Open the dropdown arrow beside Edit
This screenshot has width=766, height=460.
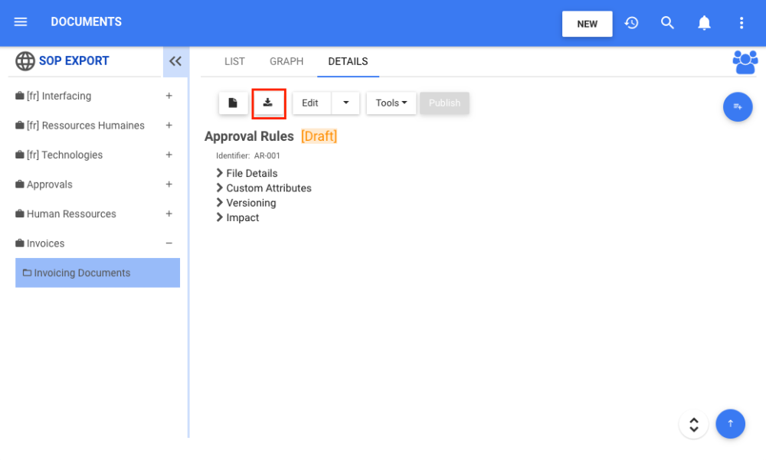click(x=345, y=103)
